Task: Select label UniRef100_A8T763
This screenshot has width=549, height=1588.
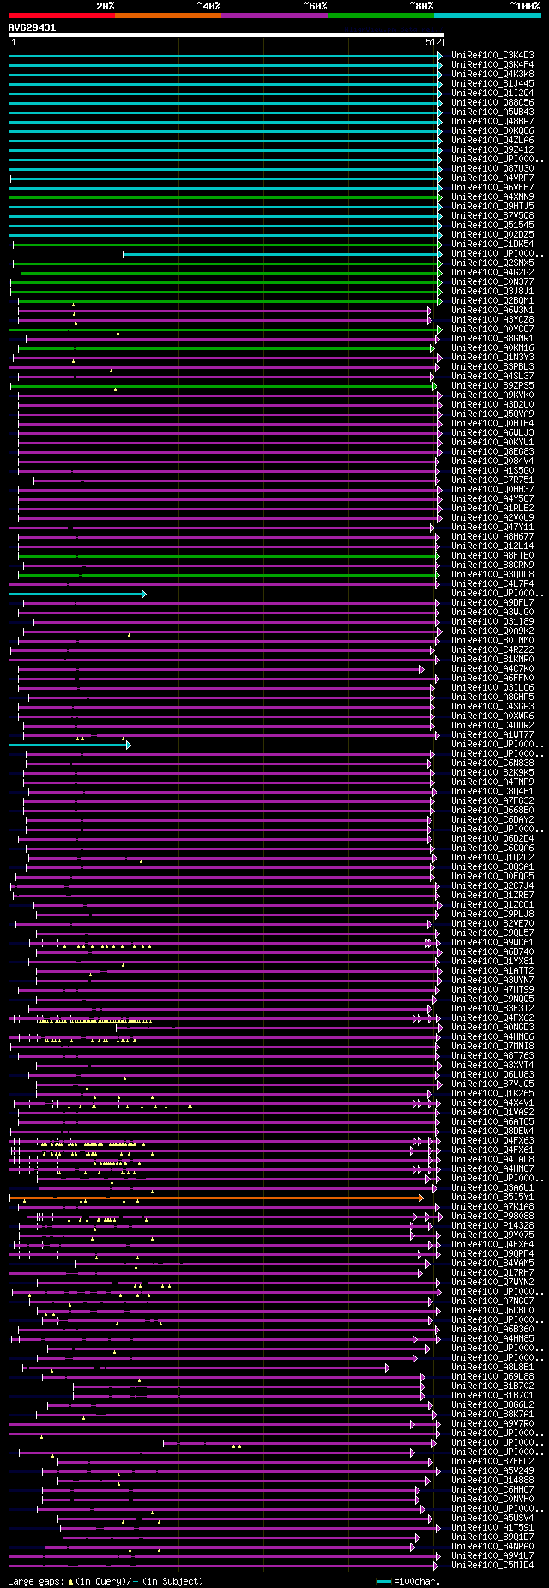Action: [492, 1056]
